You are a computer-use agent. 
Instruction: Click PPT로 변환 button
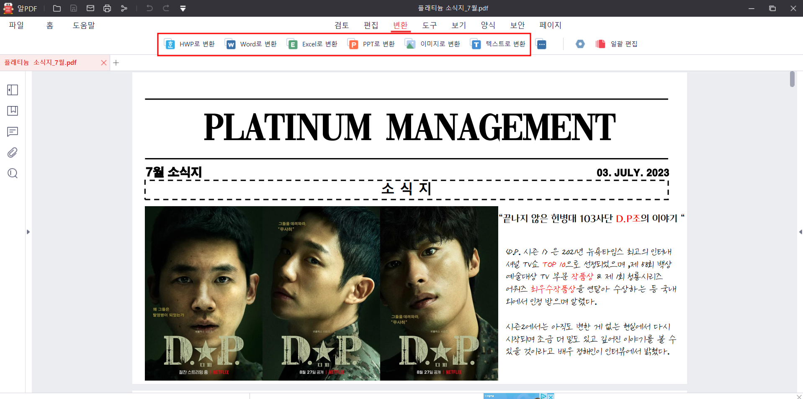tap(371, 44)
